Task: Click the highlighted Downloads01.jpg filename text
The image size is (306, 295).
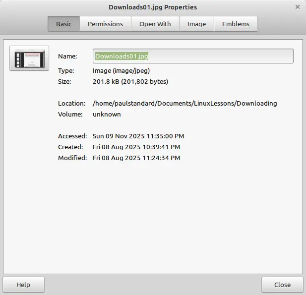Action: point(122,56)
